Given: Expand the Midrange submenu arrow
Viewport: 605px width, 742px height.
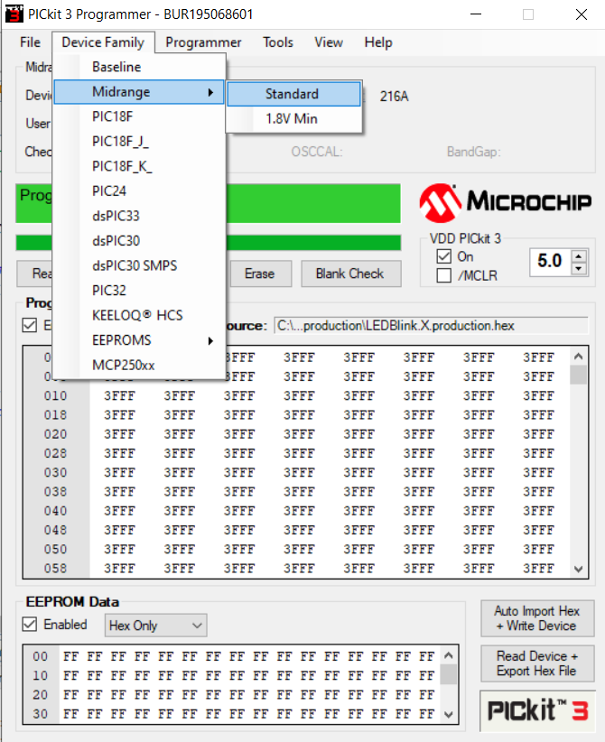Looking at the screenshot, I should point(210,92).
